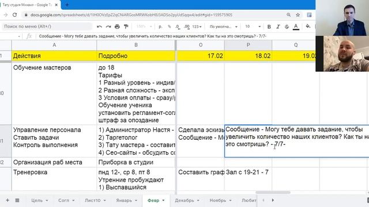Select the Сделала эскизы cell in column O
369x207 pixels.
(x=201, y=141)
